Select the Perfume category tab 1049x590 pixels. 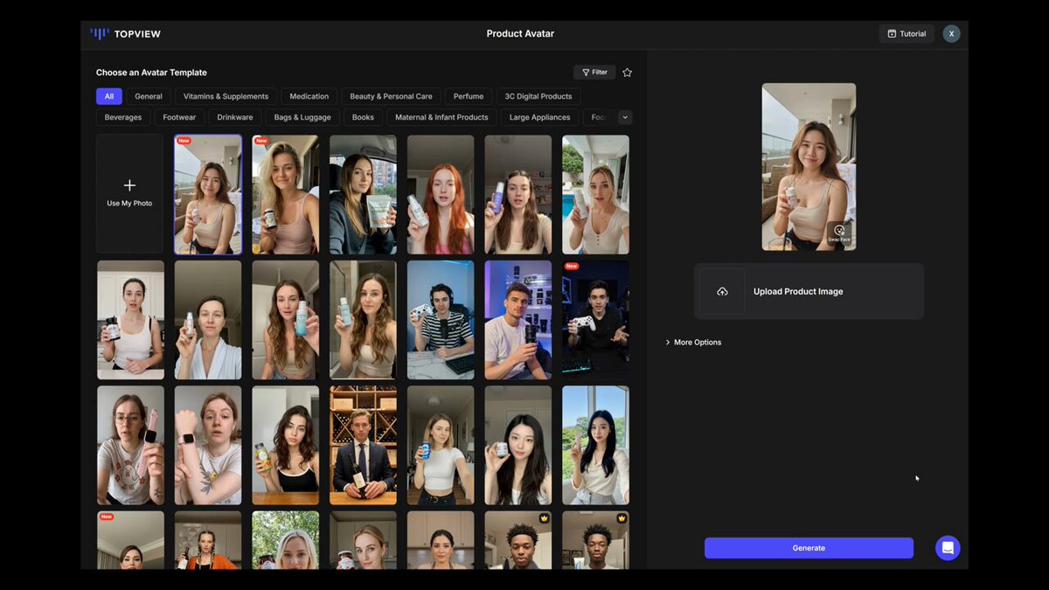coord(469,96)
